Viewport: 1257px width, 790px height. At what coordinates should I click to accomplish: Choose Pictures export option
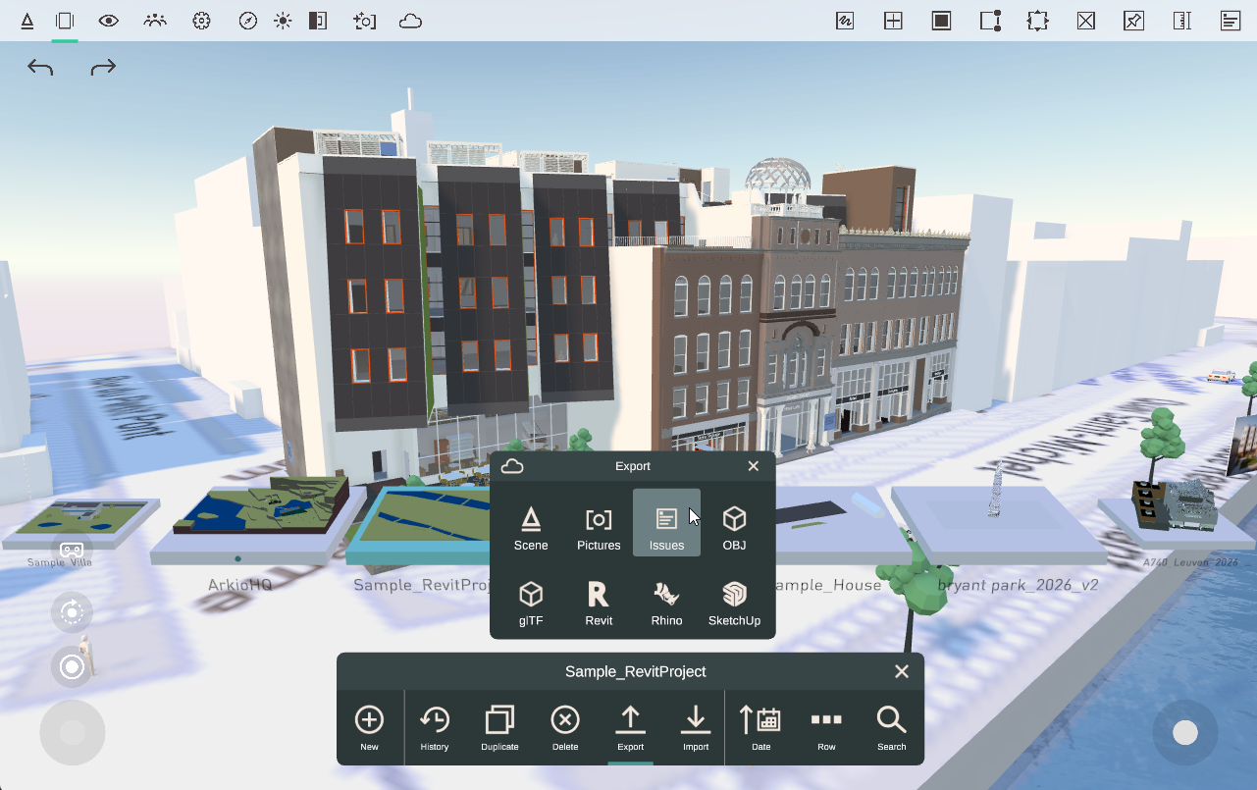(x=599, y=528)
